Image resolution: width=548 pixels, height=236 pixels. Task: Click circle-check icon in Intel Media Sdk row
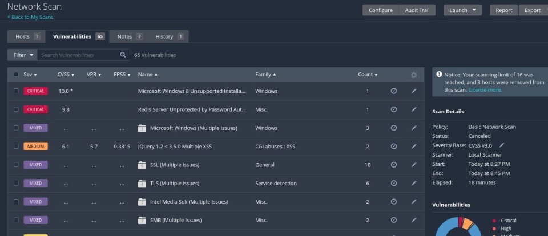coord(393,202)
